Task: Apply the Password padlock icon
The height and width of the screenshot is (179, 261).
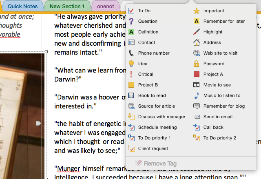Action: click(x=197, y=64)
